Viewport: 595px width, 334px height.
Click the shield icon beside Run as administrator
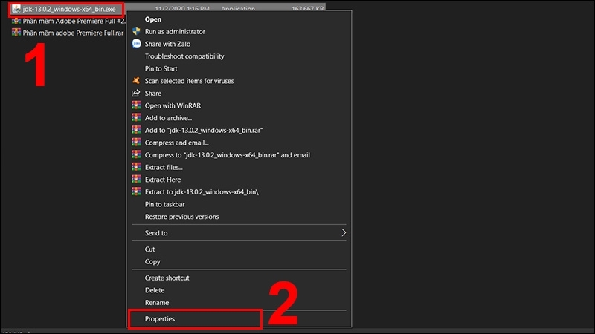click(x=135, y=32)
